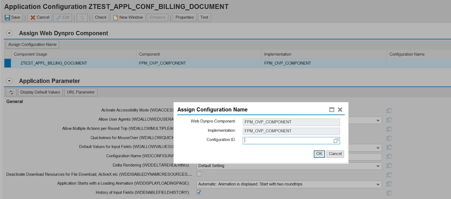Viewport: 451px width, 199px height.
Task: Enable Deactivate Download Resources checkbox
Action: (199, 174)
